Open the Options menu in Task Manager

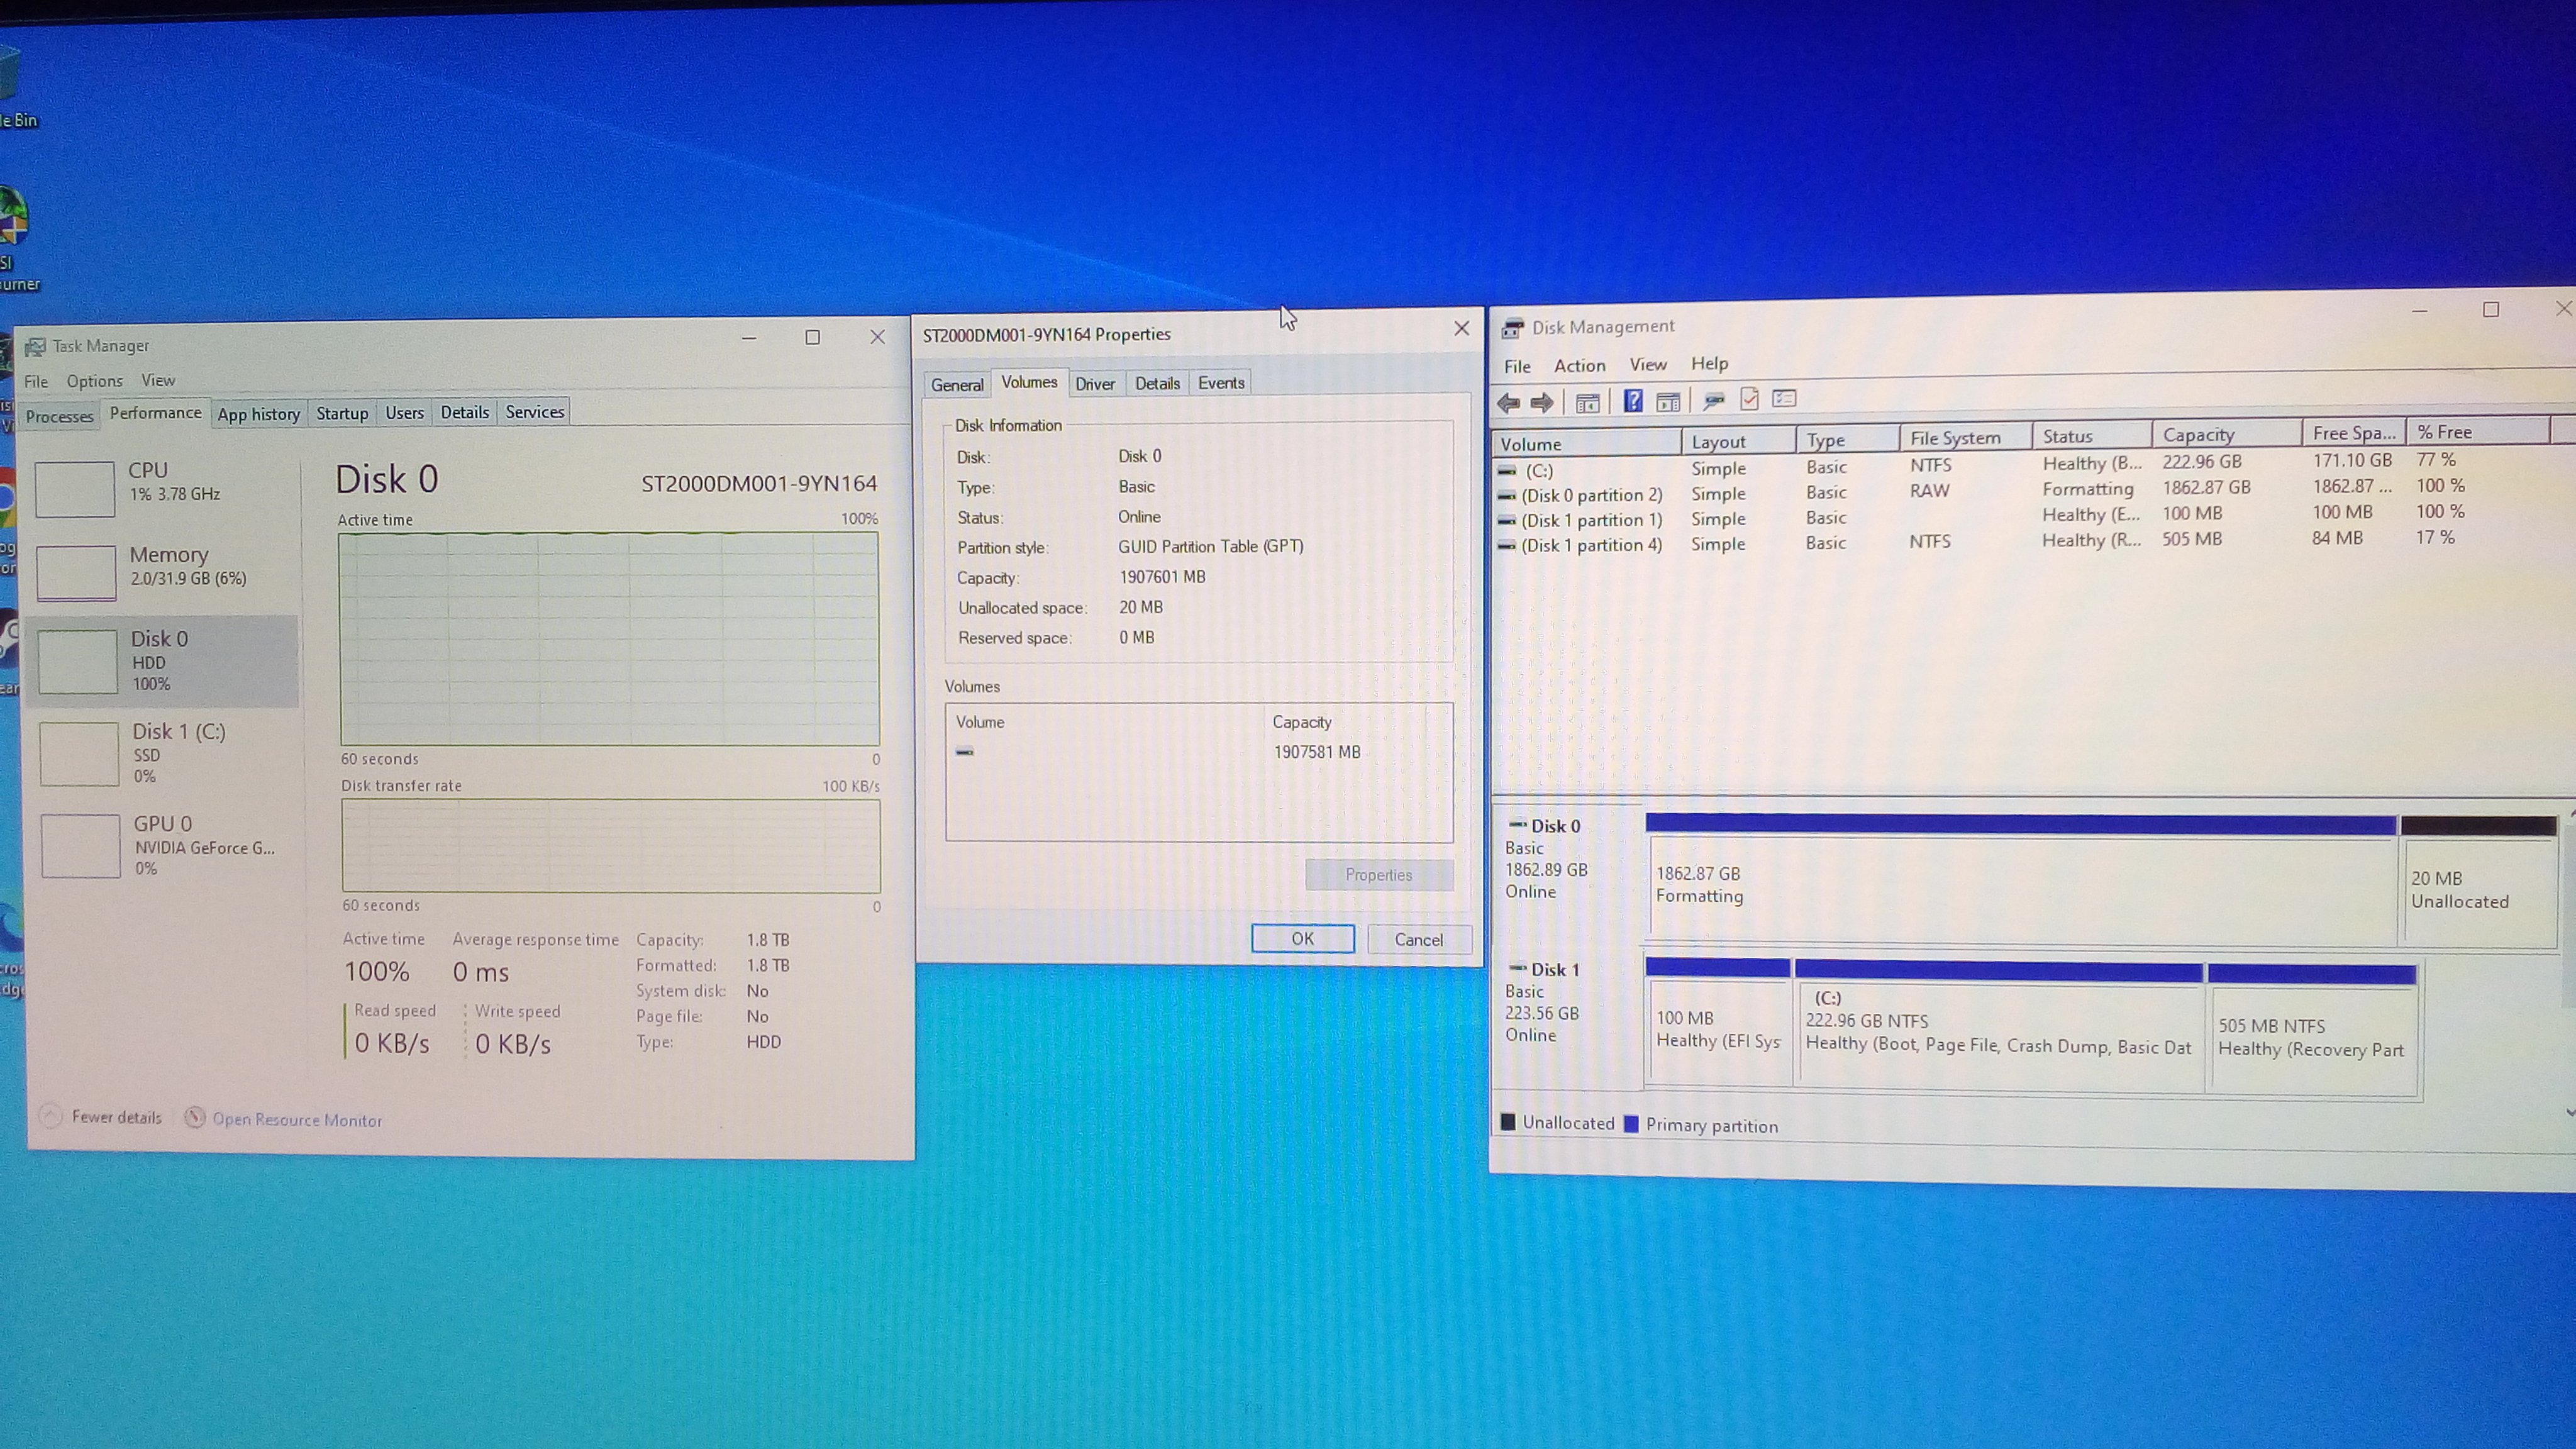[95, 381]
